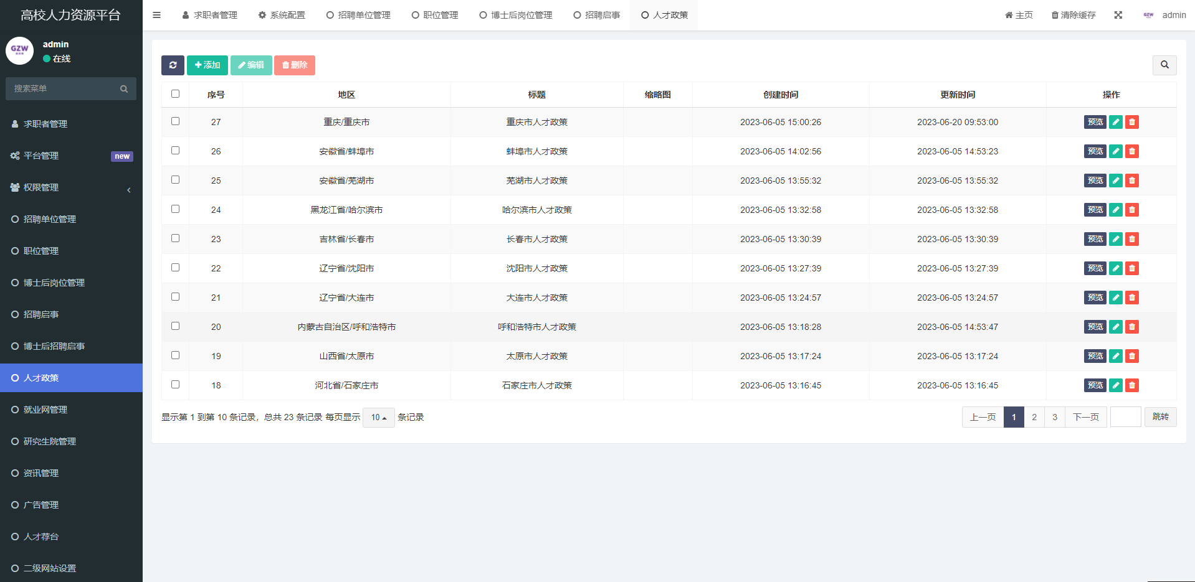Screen dimensions: 1195x582
Task: Click the search icon in sidebar menu search
Action: [x=124, y=89]
